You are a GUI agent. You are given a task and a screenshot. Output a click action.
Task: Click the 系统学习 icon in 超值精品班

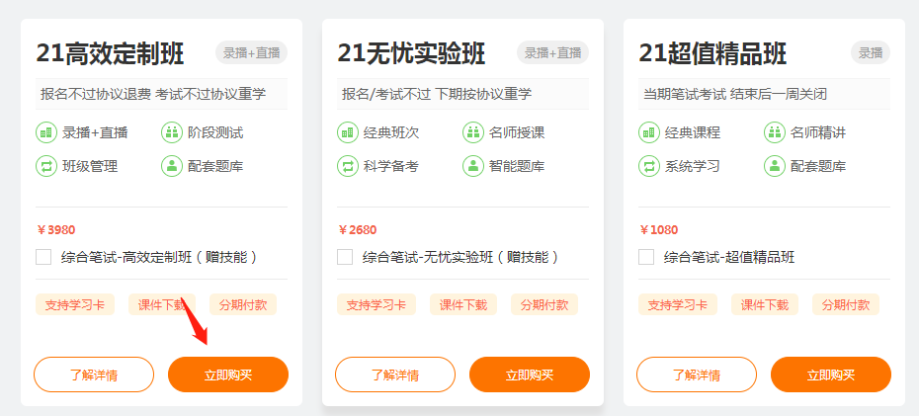[x=649, y=166]
